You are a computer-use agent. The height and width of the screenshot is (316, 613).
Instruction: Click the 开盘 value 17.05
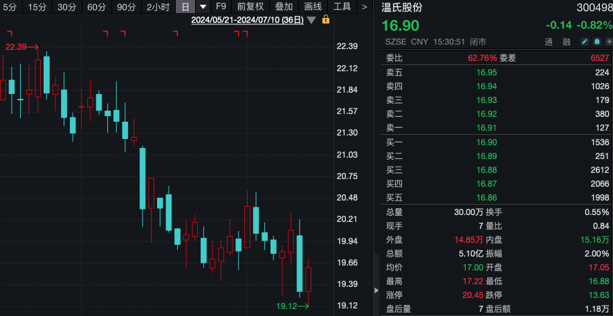click(599, 268)
